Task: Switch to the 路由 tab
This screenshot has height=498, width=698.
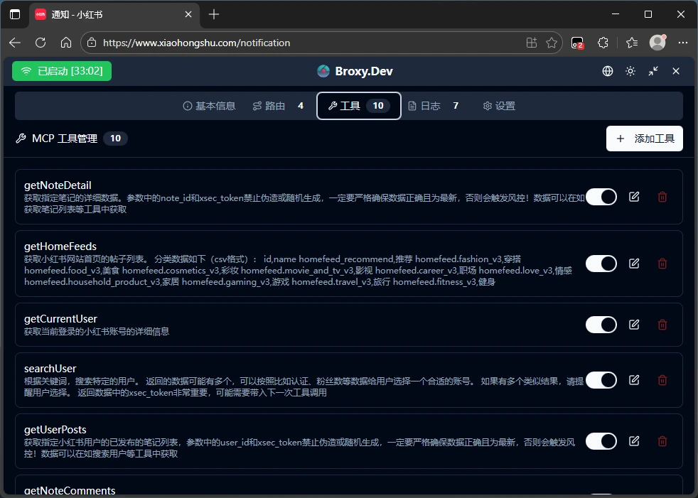Action: click(x=278, y=106)
